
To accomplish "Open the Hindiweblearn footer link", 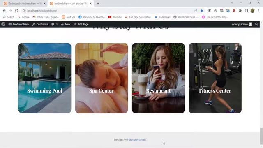I will coord(136,140).
